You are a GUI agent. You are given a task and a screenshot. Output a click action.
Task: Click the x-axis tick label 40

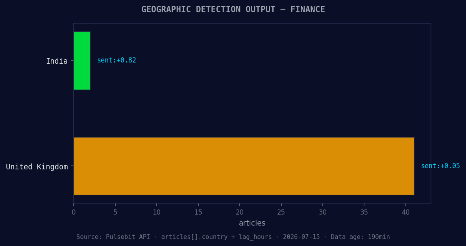406,213
